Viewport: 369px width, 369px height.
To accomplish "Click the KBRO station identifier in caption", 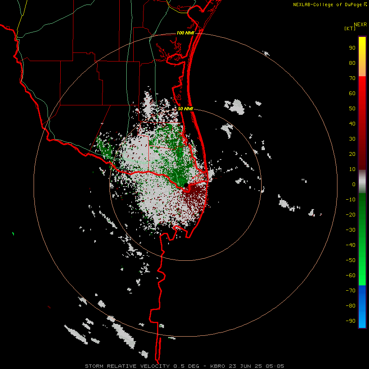I will 218,366.
